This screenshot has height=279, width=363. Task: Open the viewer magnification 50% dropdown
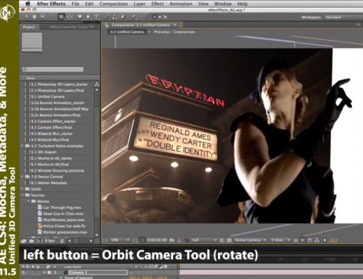119,240
